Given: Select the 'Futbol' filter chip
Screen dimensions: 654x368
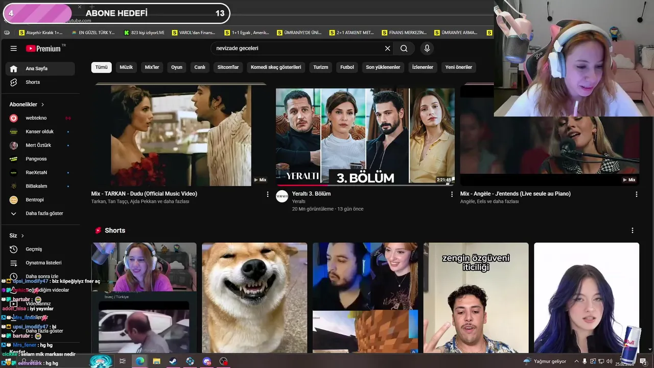Looking at the screenshot, I should (347, 67).
